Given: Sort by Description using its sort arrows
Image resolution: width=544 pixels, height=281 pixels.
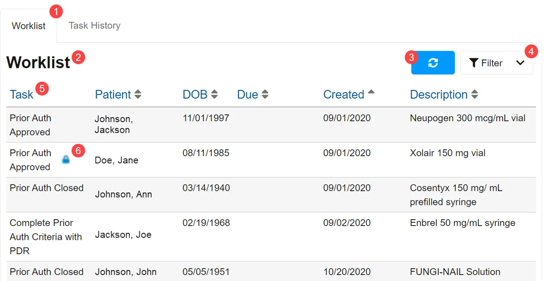Looking at the screenshot, I should point(475,95).
